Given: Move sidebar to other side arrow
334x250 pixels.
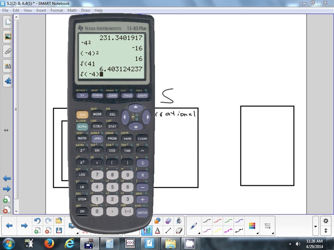Looking at the screenshot, I should pos(6,130).
